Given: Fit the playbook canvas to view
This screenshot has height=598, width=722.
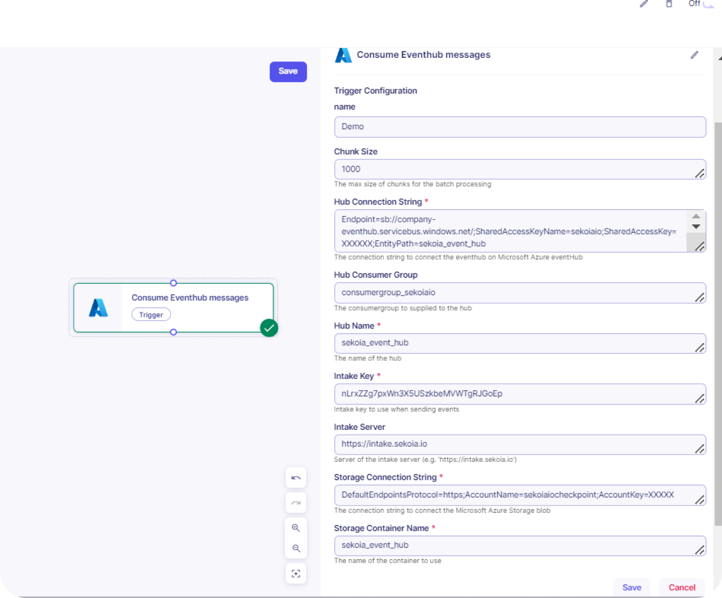Looking at the screenshot, I should point(296,573).
